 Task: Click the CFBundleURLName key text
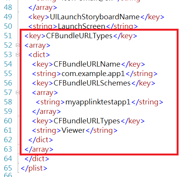pos(87,64)
